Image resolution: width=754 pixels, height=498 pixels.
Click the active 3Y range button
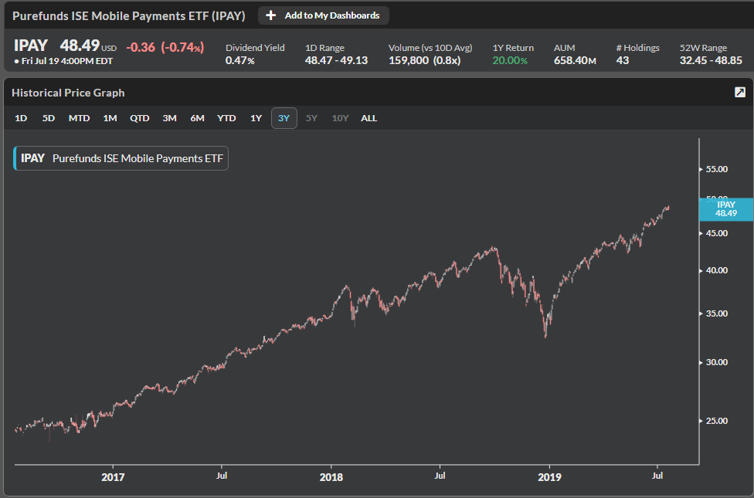point(284,118)
